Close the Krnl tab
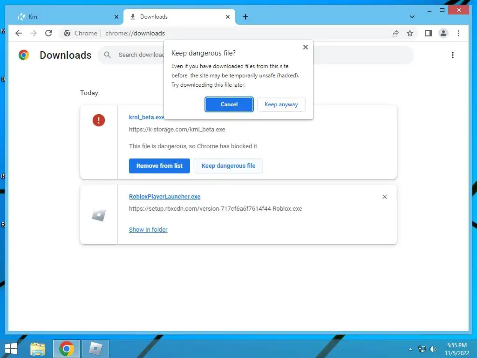Viewport: 477px width, 358px height. pyautogui.click(x=116, y=17)
